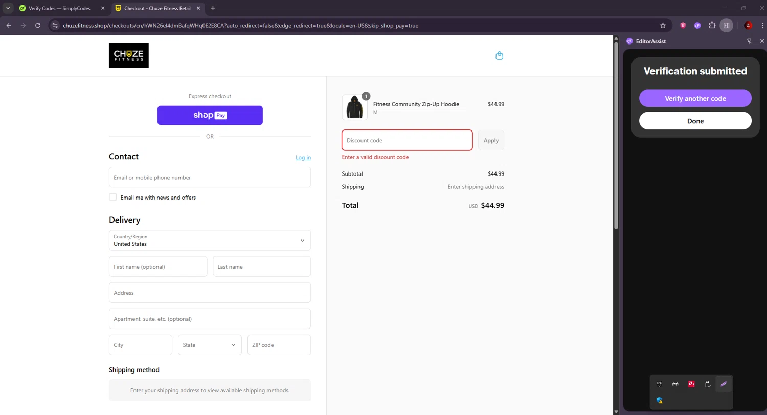Click the 'Enter a valid discount code' error
Image resolution: width=767 pixels, height=415 pixels.
pos(375,157)
